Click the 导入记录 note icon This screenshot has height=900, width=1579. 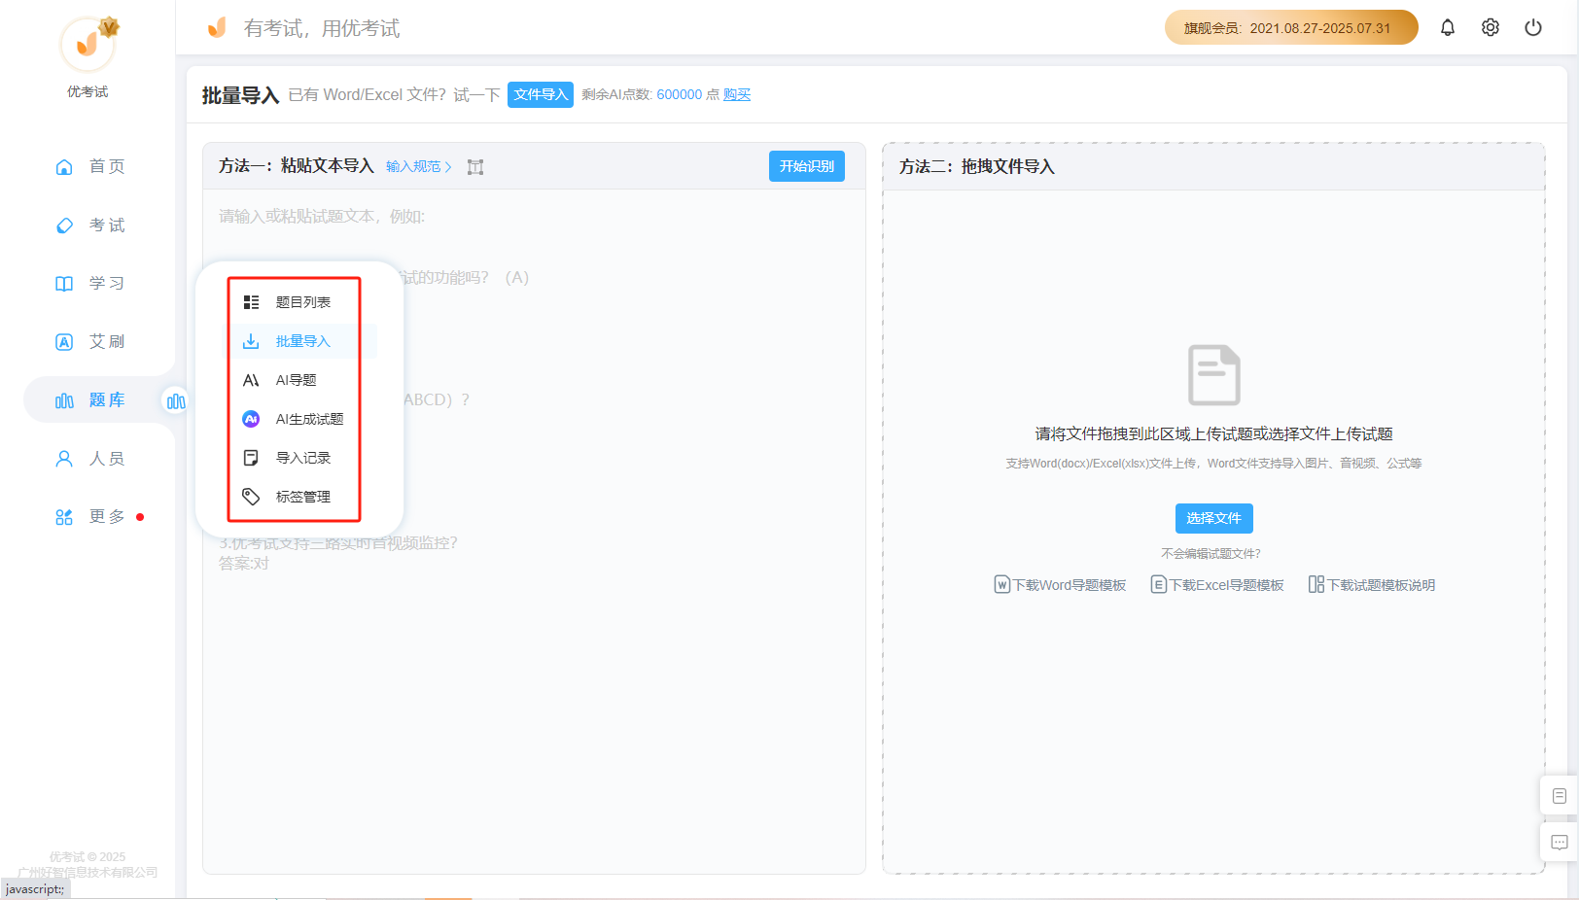tap(251, 458)
